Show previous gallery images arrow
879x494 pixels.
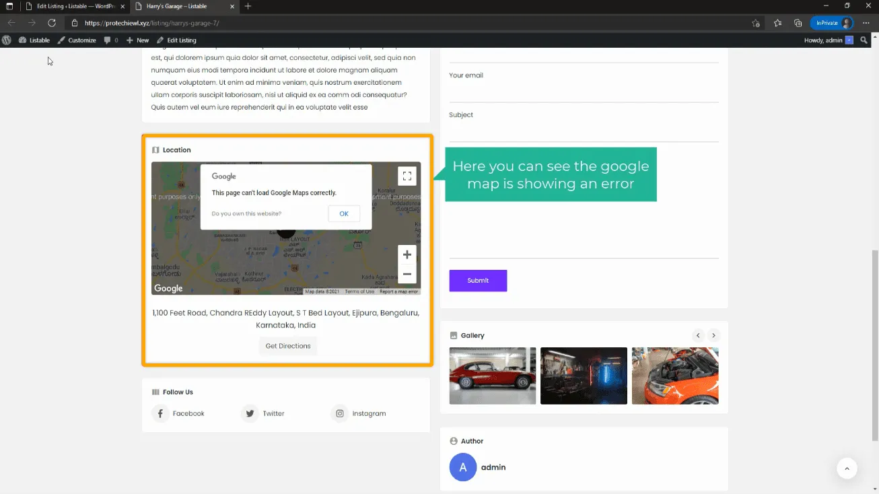point(698,335)
